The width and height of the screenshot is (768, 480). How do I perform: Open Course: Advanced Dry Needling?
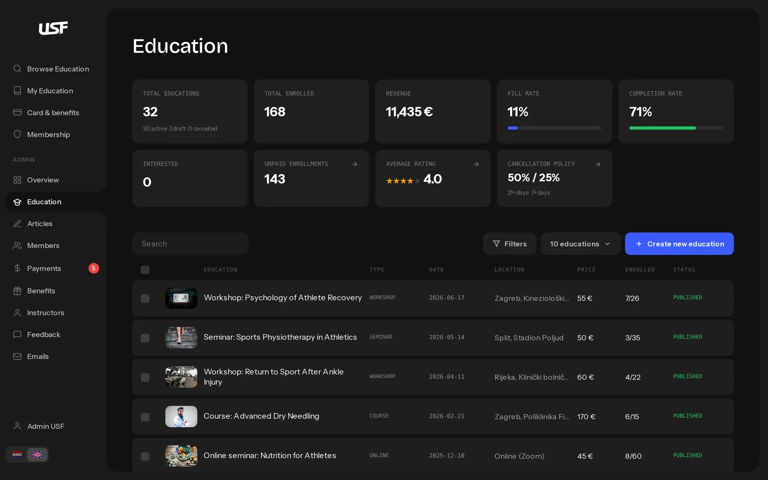pyautogui.click(x=261, y=416)
